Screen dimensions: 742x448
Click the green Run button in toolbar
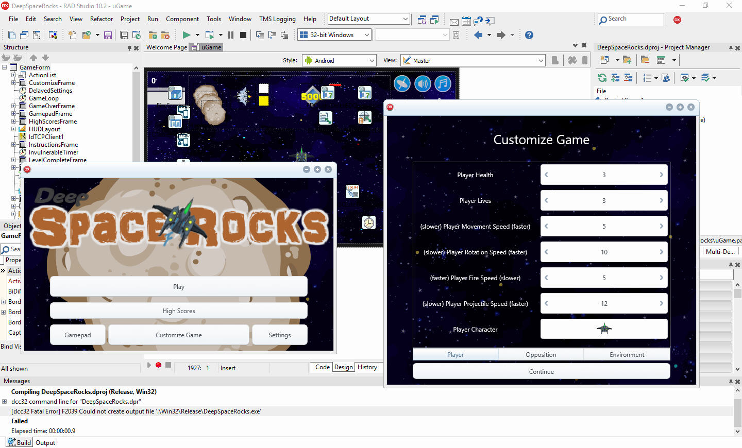coord(186,35)
